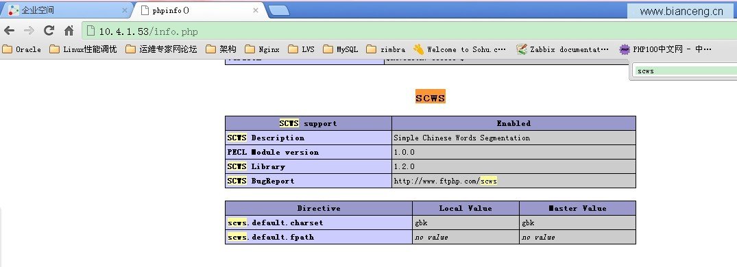Open the Welcome to Sohu bookmark

[x=460, y=49]
